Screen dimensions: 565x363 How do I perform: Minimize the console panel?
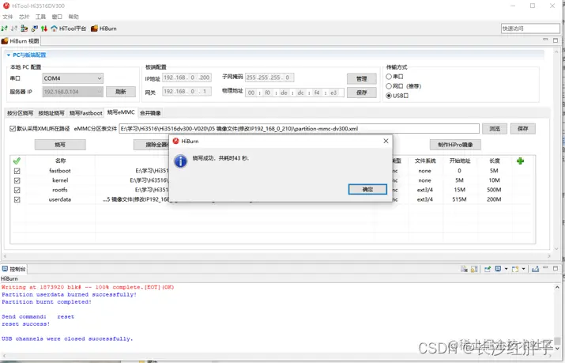click(x=545, y=268)
